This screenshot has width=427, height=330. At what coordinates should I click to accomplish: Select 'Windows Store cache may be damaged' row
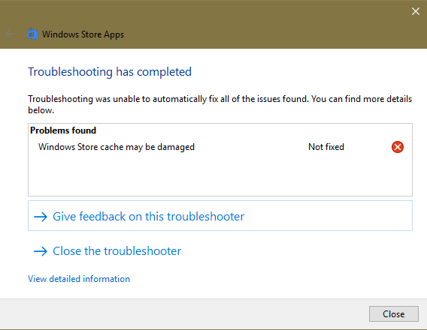coord(220,147)
